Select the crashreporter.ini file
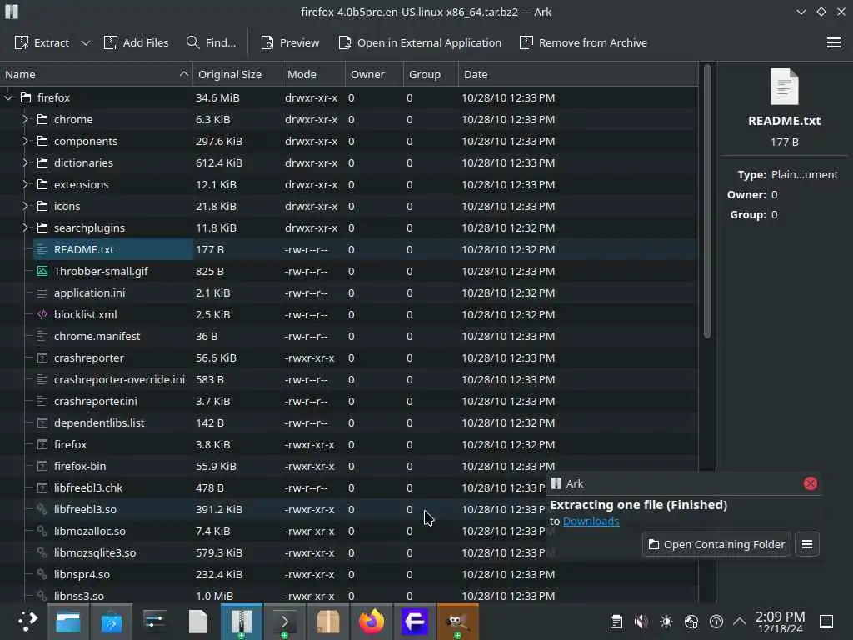Image resolution: width=853 pixels, height=640 pixels. coord(96,401)
